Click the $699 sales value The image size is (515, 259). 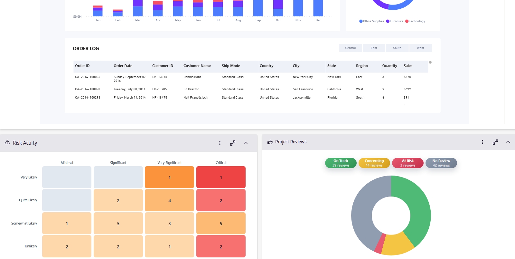(407, 89)
